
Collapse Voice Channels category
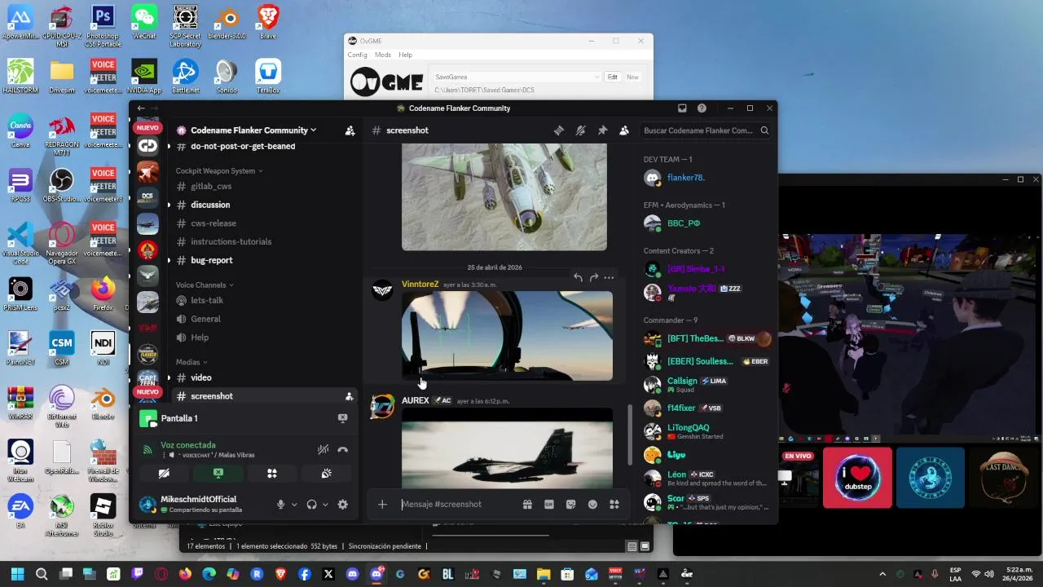[205, 285]
